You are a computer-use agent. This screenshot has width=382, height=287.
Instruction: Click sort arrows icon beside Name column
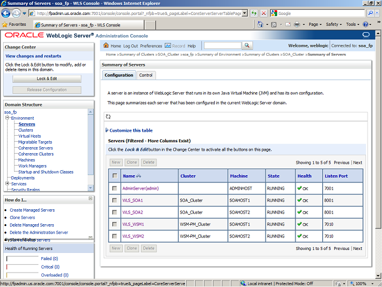pyautogui.click(x=139, y=176)
